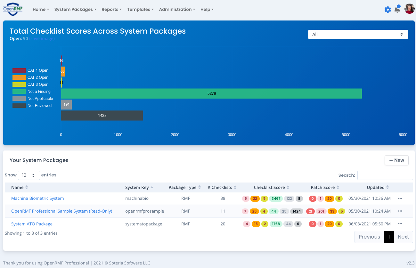Open the actions ellipsis for Machina Biometric System
Screen dimensions: 416x268
400,198
